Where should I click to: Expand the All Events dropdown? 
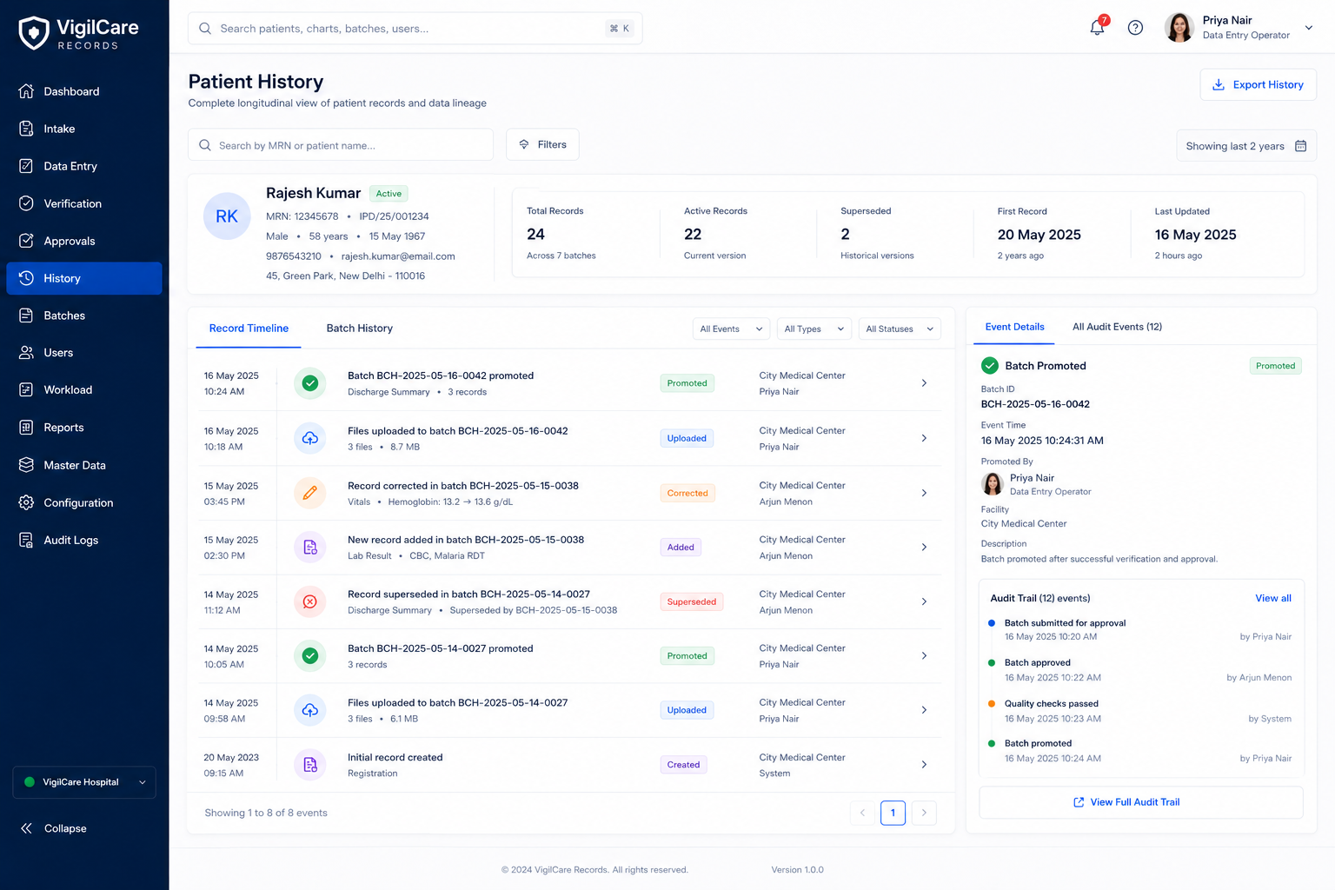(731, 329)
